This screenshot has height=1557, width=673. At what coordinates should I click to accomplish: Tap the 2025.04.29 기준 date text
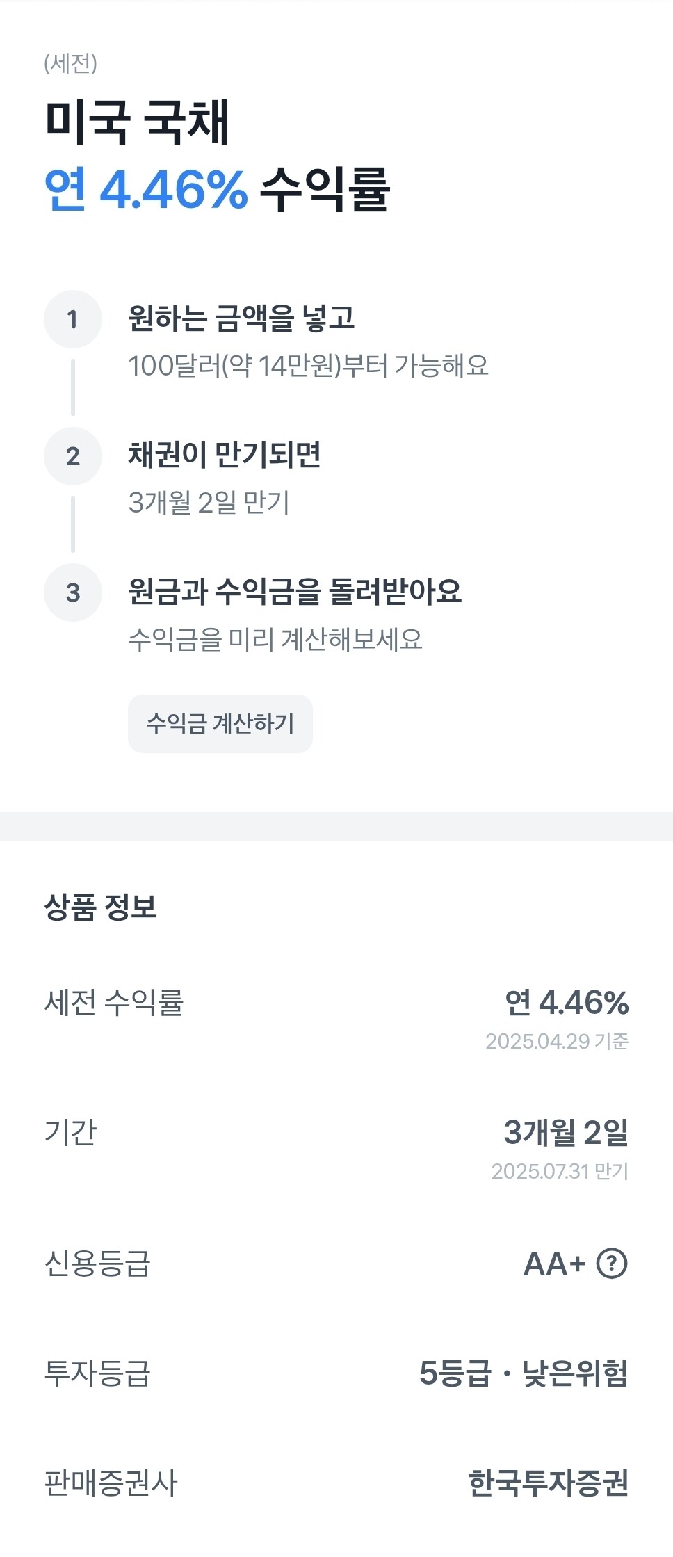coord(557,1041)
